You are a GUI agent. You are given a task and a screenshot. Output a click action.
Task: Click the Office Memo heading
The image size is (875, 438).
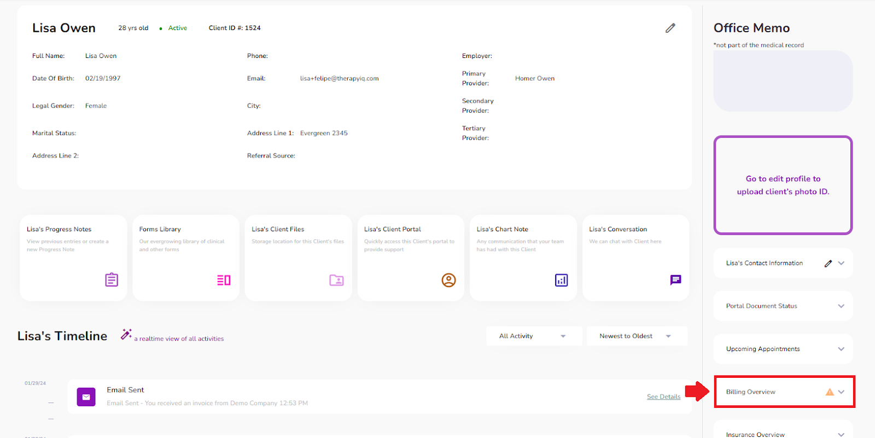[x=751, y=28]
